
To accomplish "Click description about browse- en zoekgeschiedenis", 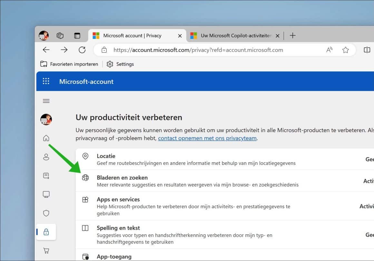I will pyautogui.click(x=198, y=185).
